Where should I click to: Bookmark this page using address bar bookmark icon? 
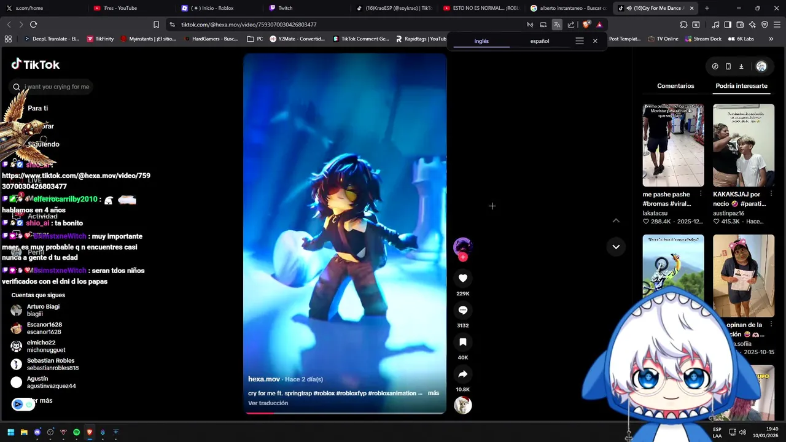pos(157,25)
